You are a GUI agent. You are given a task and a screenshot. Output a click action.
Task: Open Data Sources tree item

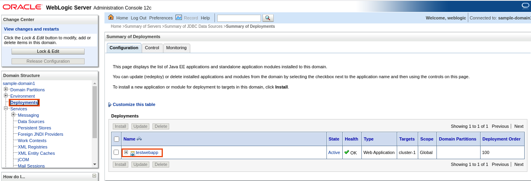[31, 121]
